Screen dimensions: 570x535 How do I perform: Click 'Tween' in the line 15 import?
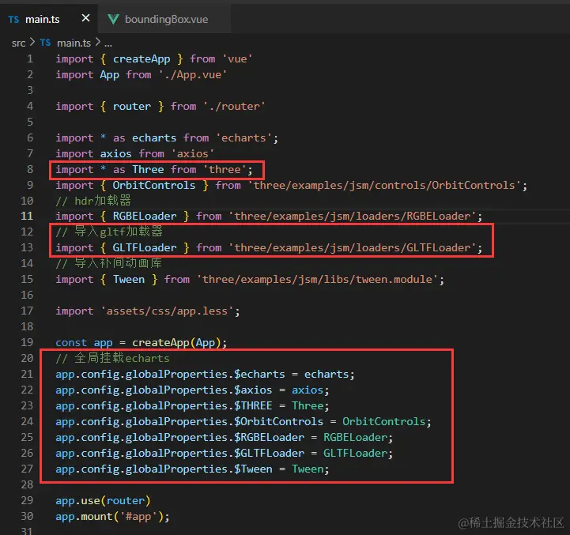coord(129,280)
